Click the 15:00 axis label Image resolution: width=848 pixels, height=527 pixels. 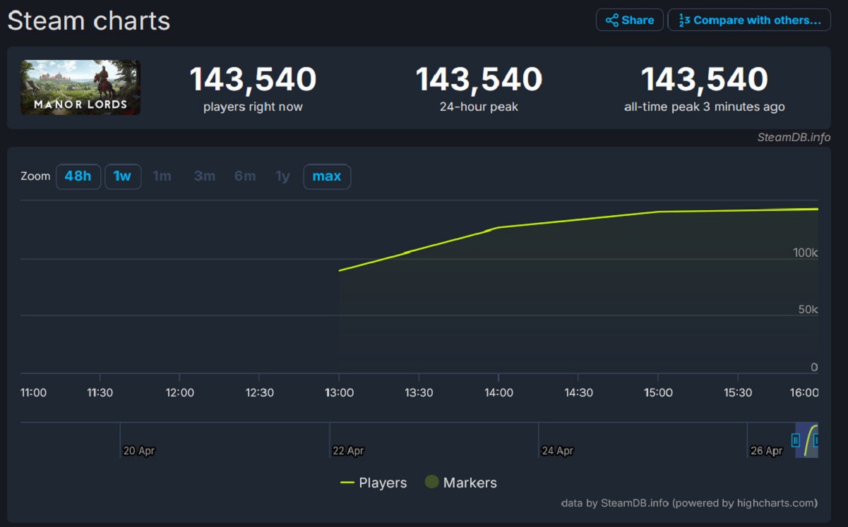(x=658, y=393)
